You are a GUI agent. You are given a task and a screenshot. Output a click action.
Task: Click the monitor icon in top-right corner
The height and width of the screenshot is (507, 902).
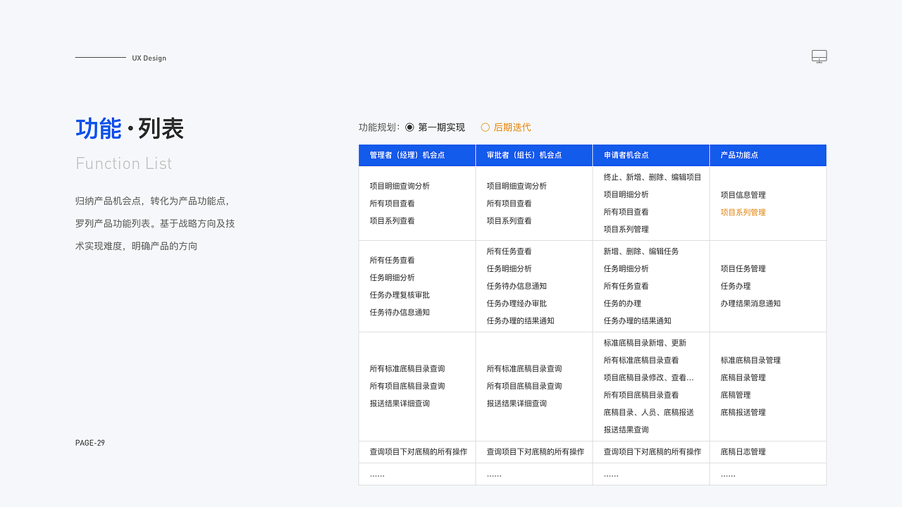[819, 57]
